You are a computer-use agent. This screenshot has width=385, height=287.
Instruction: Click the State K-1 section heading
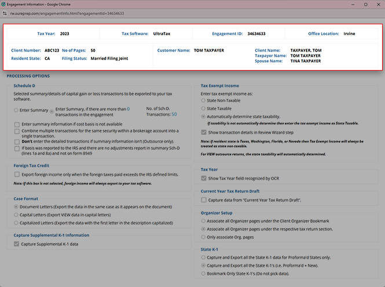[209, 249]
